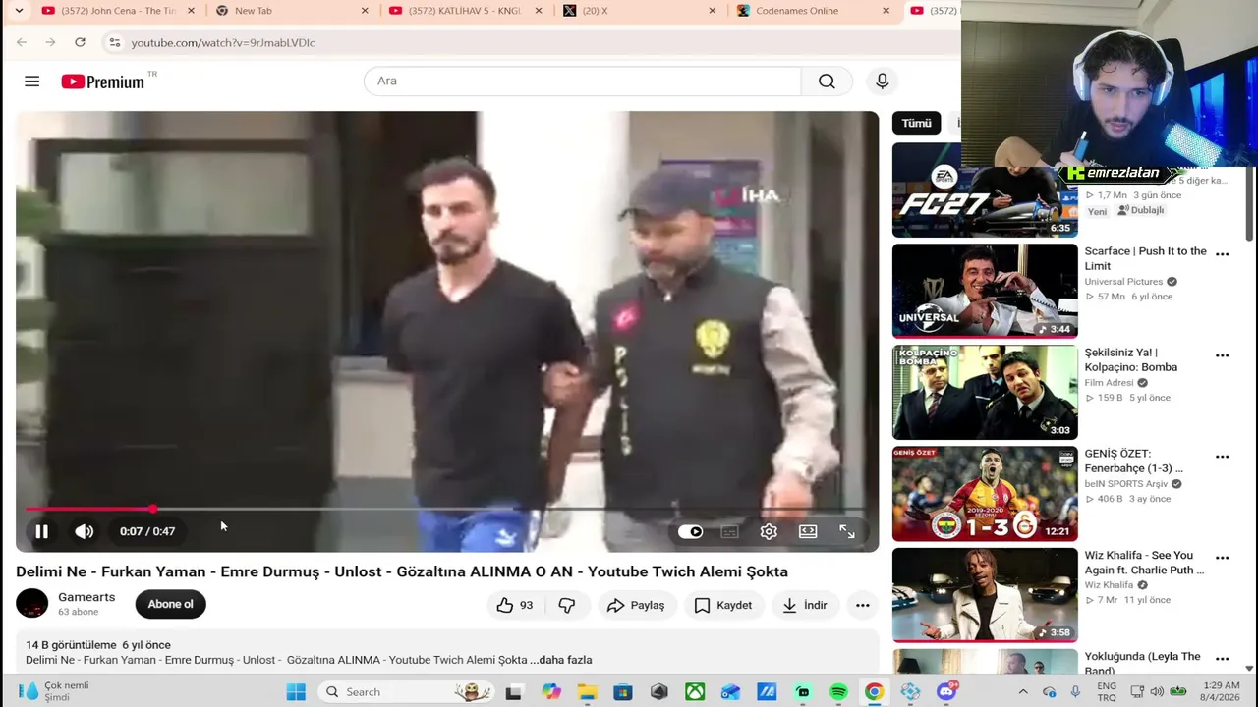Open the Gamearts channel name link
This screenshot has width=1258, height=707.
point(86,597)
